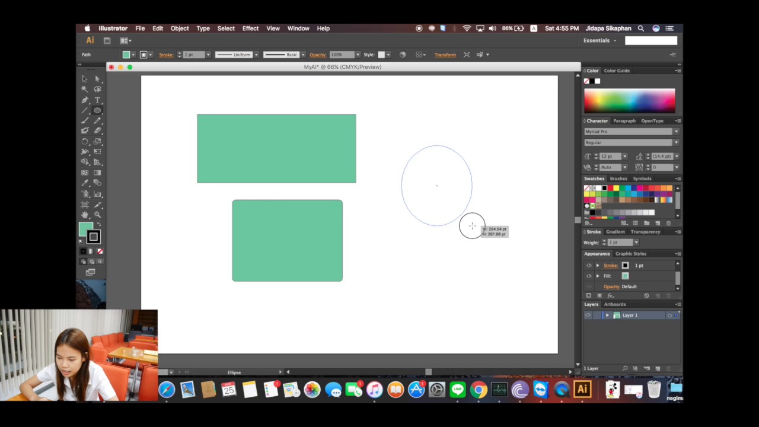This screenshot has height=427, width=759.
Task: Pick a color from the Color spectrum bar
Action: (630, 101)
